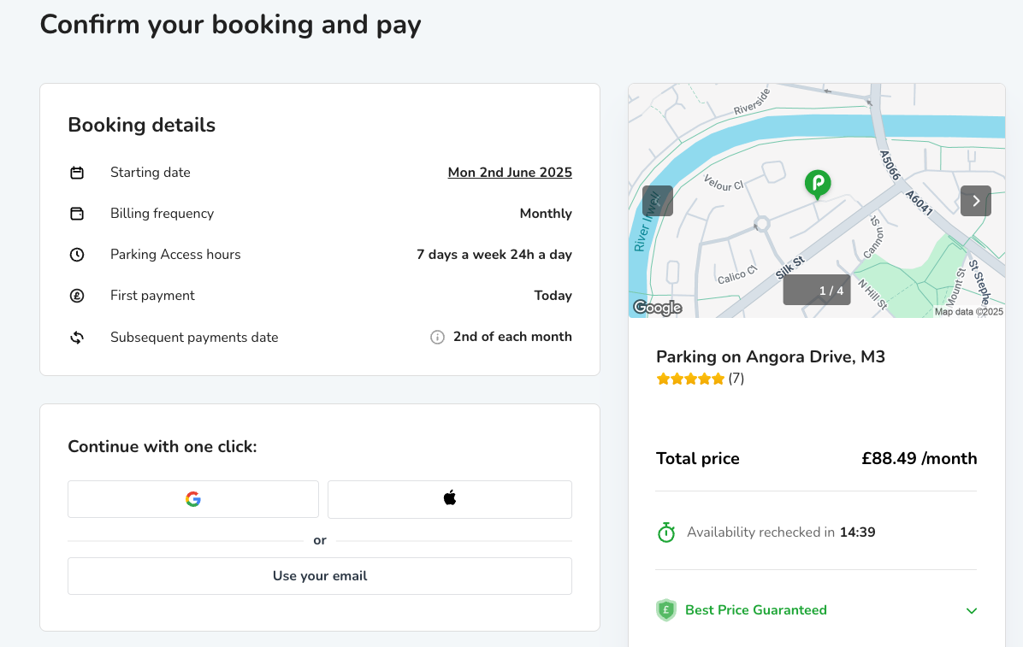Open info tooltip for subsequent payments date
The width and height of the screenshot is (1023, 647).
point(437,338)
